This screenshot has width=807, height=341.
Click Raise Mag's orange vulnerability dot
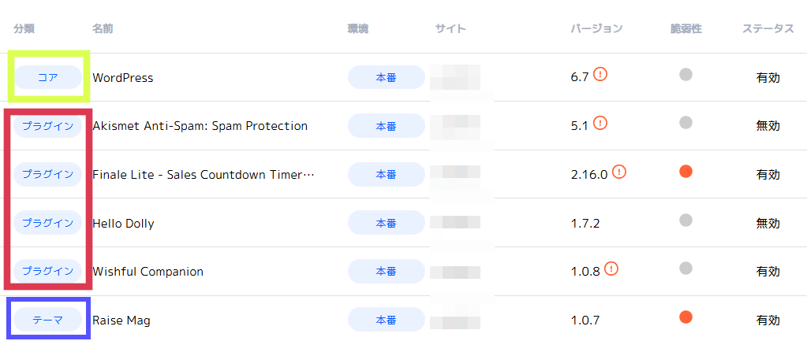point(686,317)
